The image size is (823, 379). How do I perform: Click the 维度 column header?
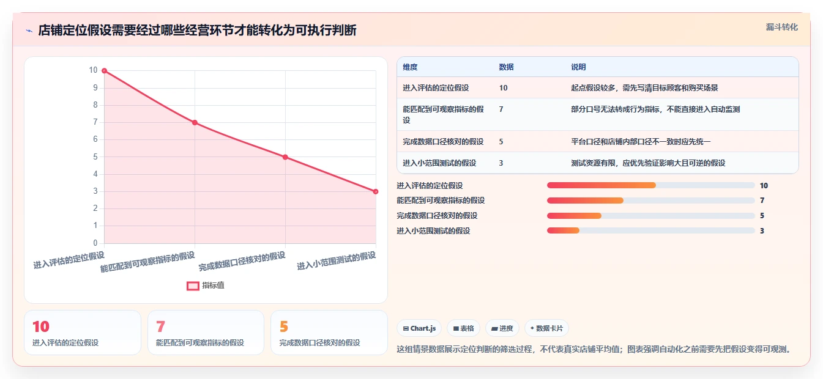pos(410,67)
